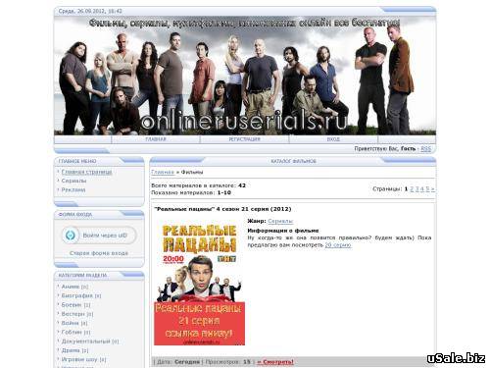Viewport: 490px width, 368px height.
Task: Open Главная страница in main menu
Action: click(86, 172)
